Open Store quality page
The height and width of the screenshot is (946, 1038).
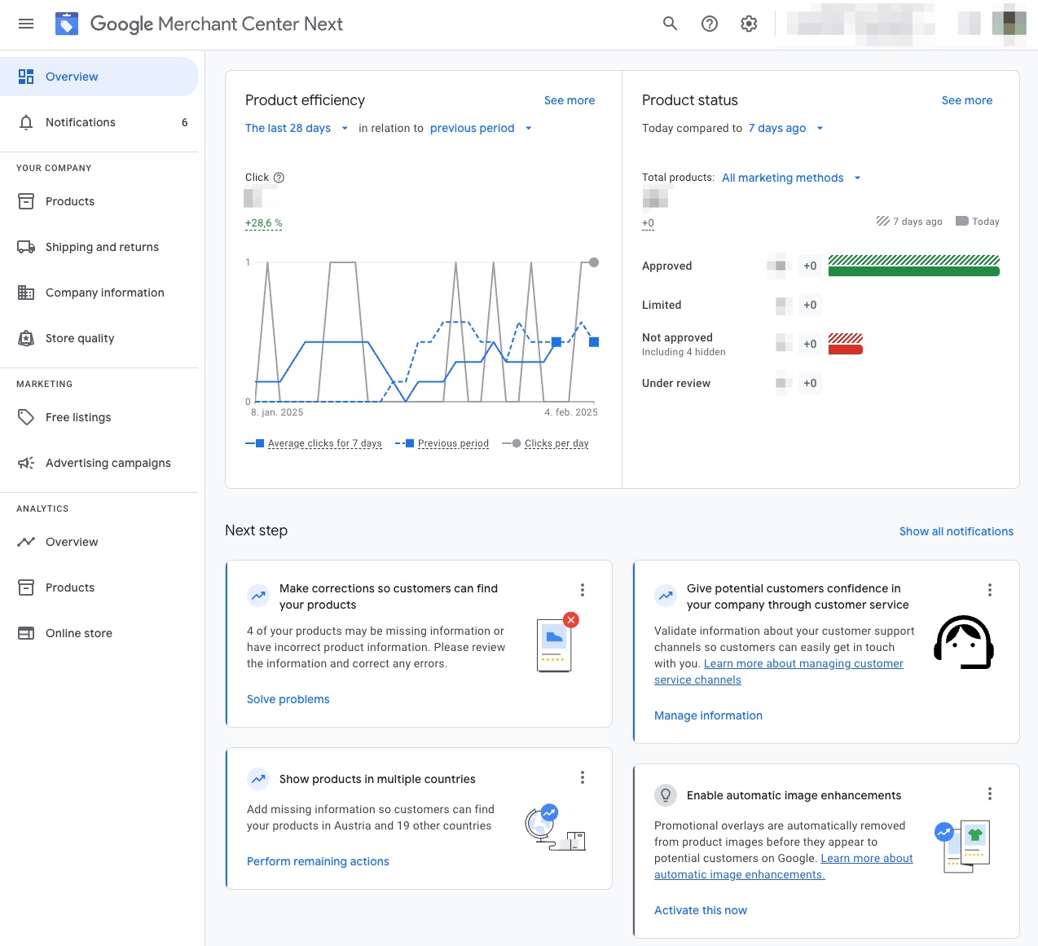click(x=99, y=338)
